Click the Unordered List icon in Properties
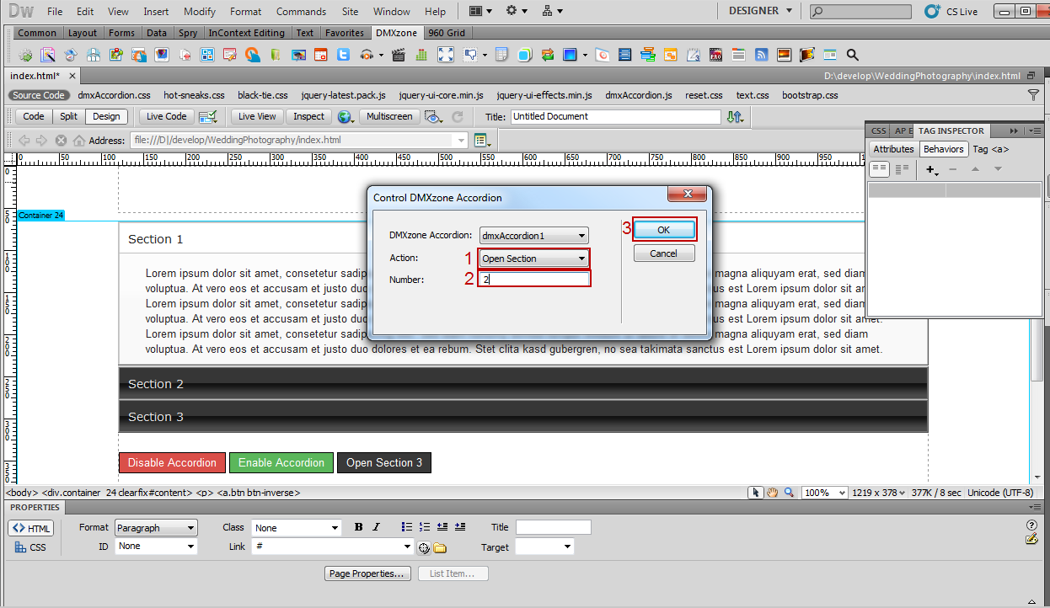Image resolution: width=1050 pixels, height=608 pixels. point(407,527)
